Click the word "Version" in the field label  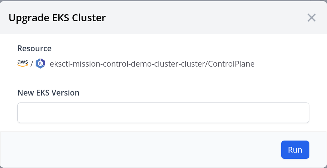coord(66,93)
